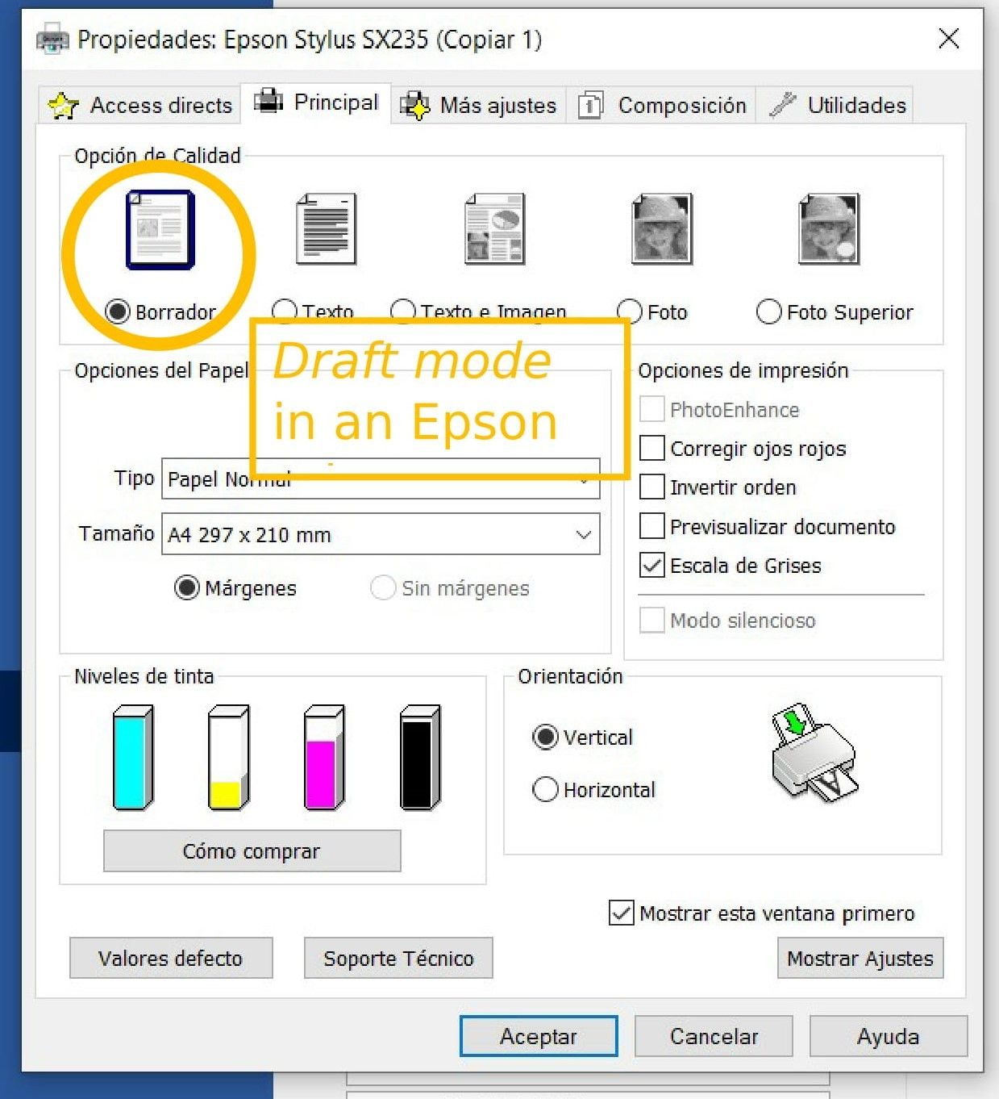This screenshot has width=999, height=1099.
Task: Choose the Márgenes radio button
Action: click(187, 587)
